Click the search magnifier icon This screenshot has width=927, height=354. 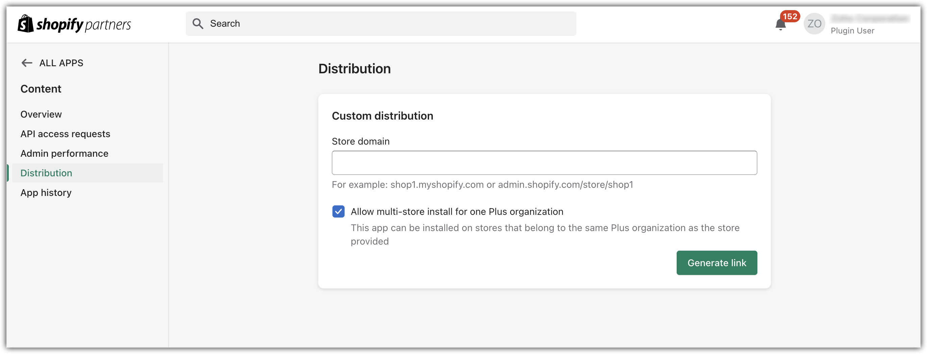pos(198,24)
